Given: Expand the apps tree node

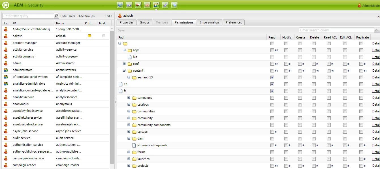Looking at the screenshot, I should (x=124, y=50).
